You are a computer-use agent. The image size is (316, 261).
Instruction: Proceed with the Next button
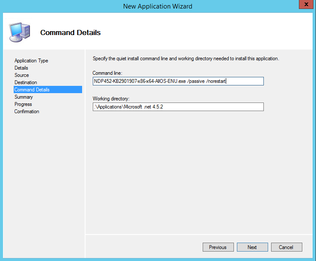tap(252, 247)
